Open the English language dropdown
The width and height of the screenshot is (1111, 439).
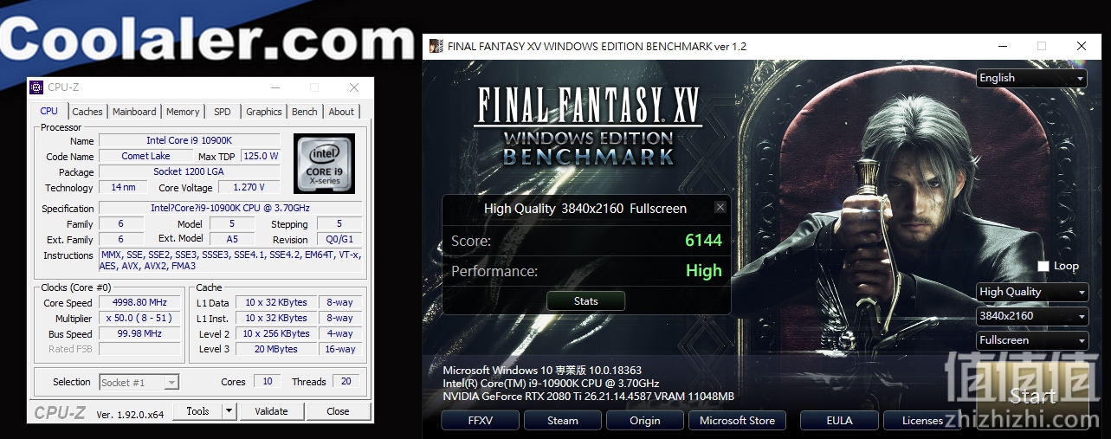pos(1031,78)
